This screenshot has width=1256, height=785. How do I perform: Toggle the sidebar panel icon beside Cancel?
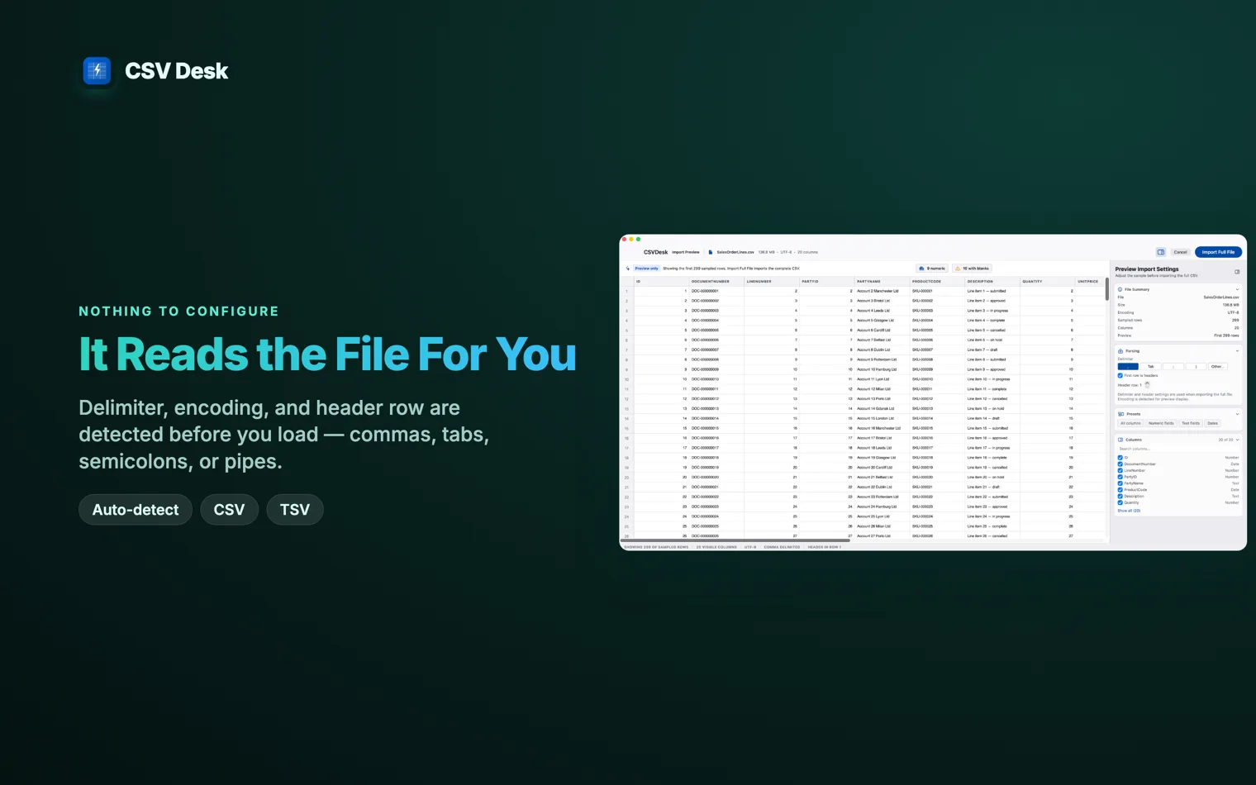point(1160,252)
